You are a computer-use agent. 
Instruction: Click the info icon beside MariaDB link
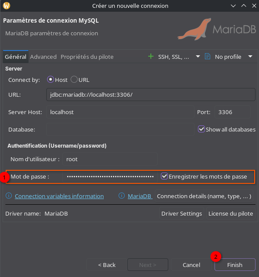coord(122,196)
